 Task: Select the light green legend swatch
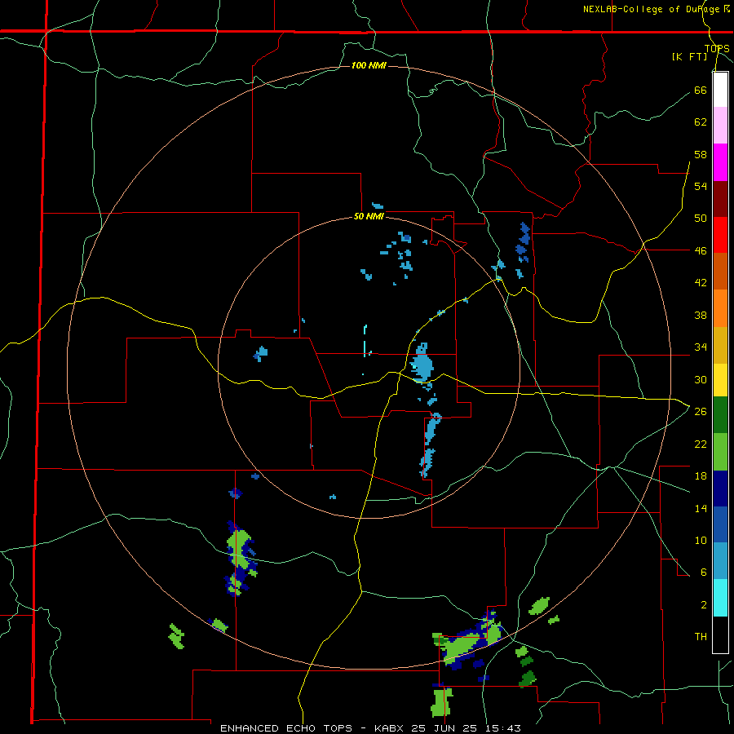point(720,452)
